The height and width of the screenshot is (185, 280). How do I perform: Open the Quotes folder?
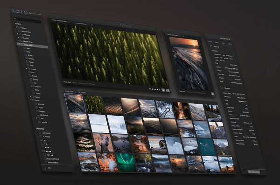point(34,79)
